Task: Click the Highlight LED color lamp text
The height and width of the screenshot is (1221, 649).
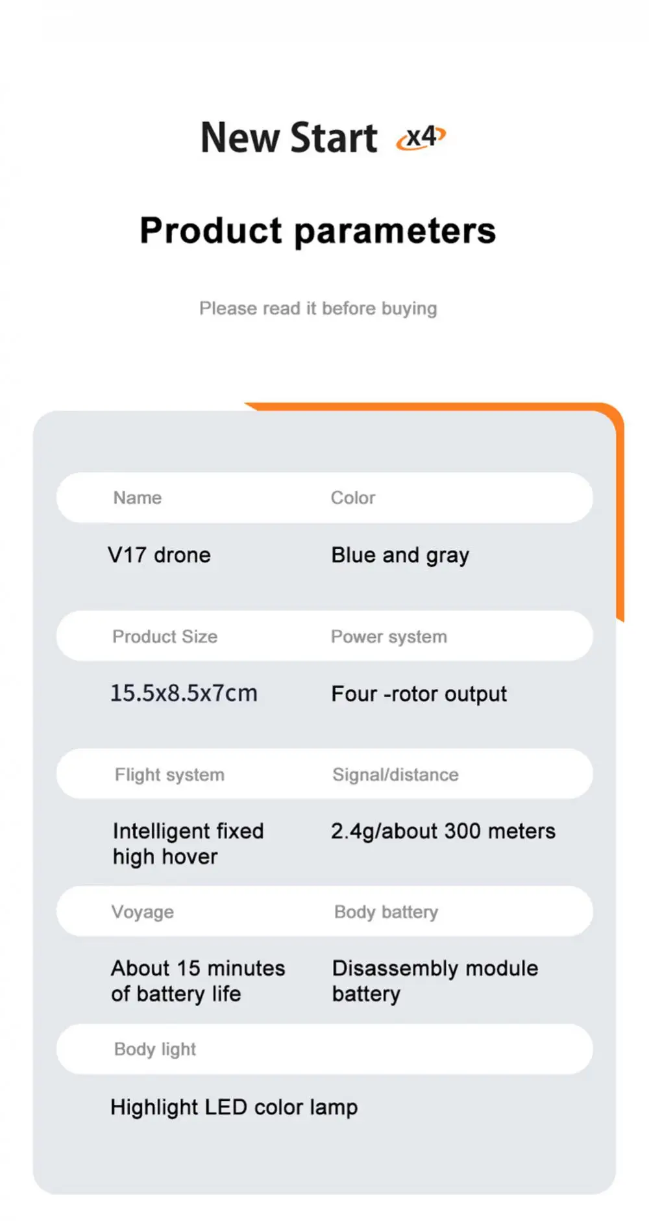Action: tap(234, 1107)
